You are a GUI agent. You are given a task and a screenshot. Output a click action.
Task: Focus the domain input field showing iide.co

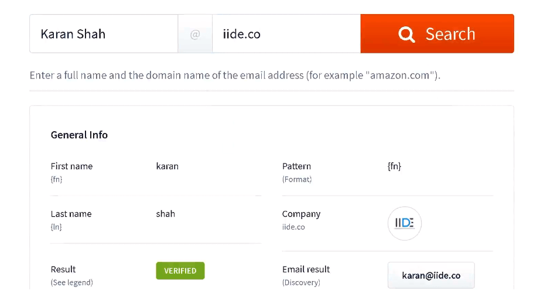coord(286,34)
